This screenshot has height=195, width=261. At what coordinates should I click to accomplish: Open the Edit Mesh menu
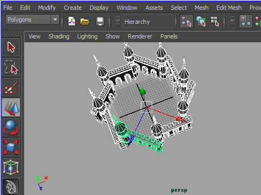229,8
